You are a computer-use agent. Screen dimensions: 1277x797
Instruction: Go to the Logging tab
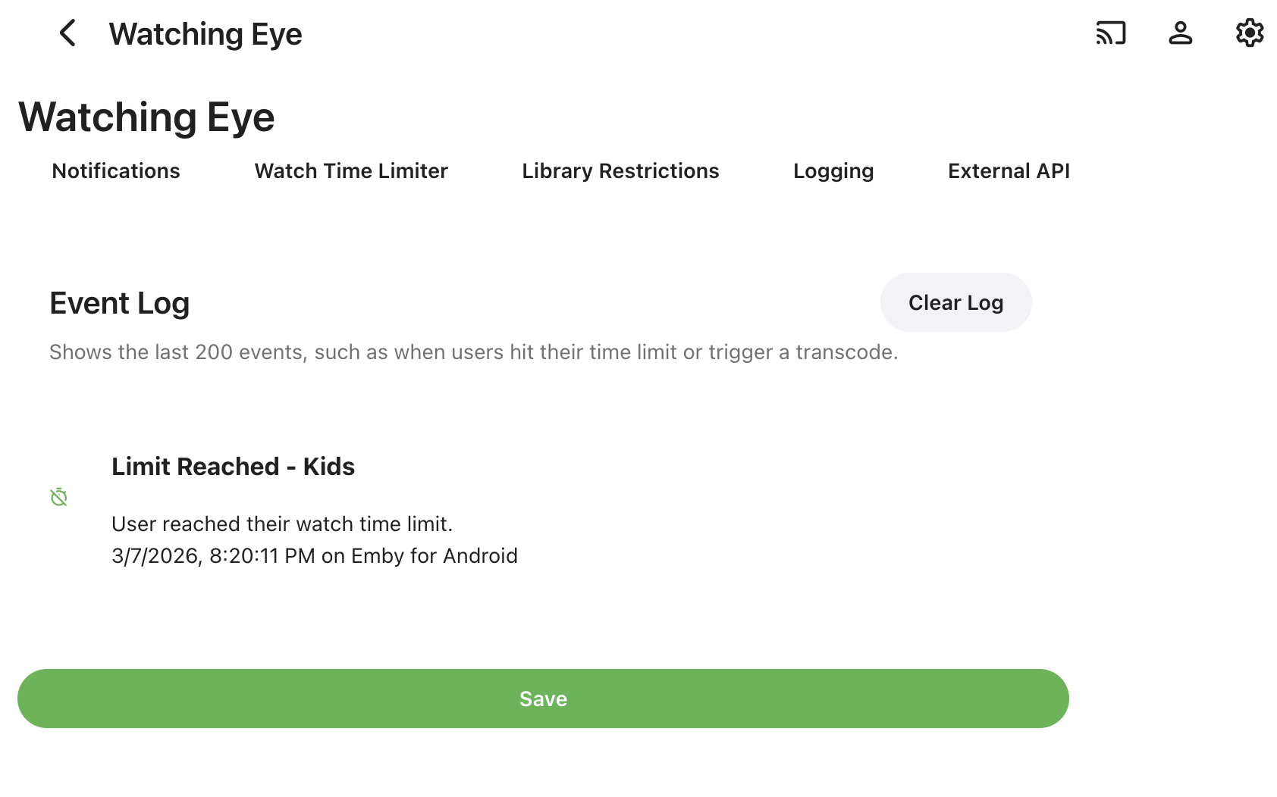coord(833,171)
